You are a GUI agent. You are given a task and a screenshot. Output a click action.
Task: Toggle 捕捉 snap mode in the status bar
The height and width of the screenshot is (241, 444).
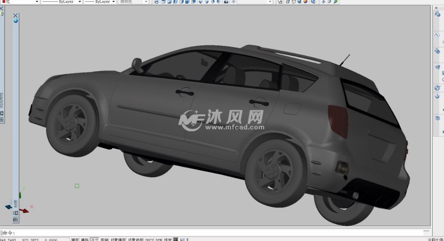[75, 239]
